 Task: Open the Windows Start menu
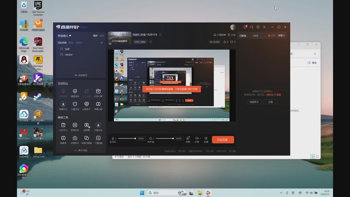(142, 193)
